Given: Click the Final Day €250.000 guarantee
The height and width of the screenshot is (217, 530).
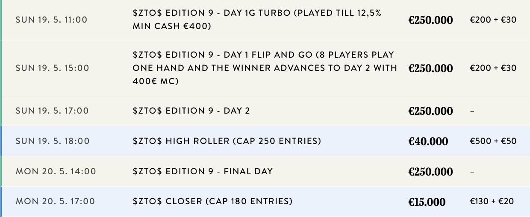Looking at the screenshot, I should [x=430, y=172].
